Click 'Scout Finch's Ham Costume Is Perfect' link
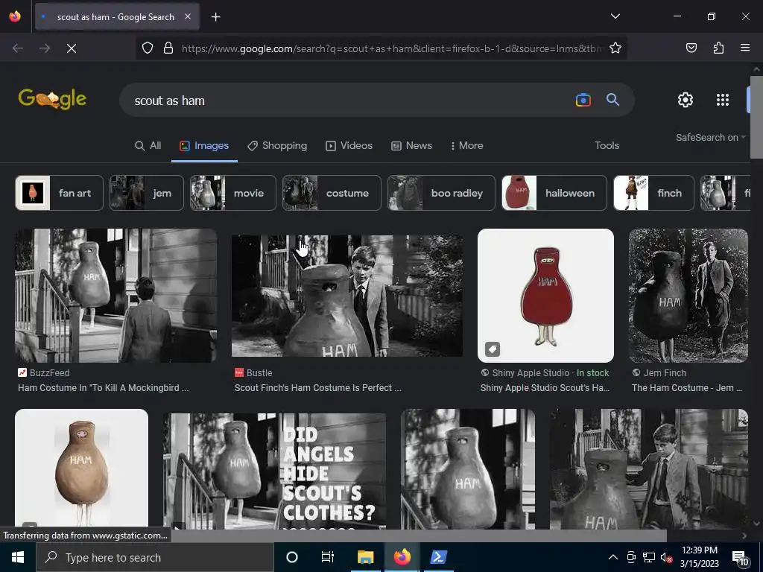Screen dimensions: 763x572 coord(317,387)
